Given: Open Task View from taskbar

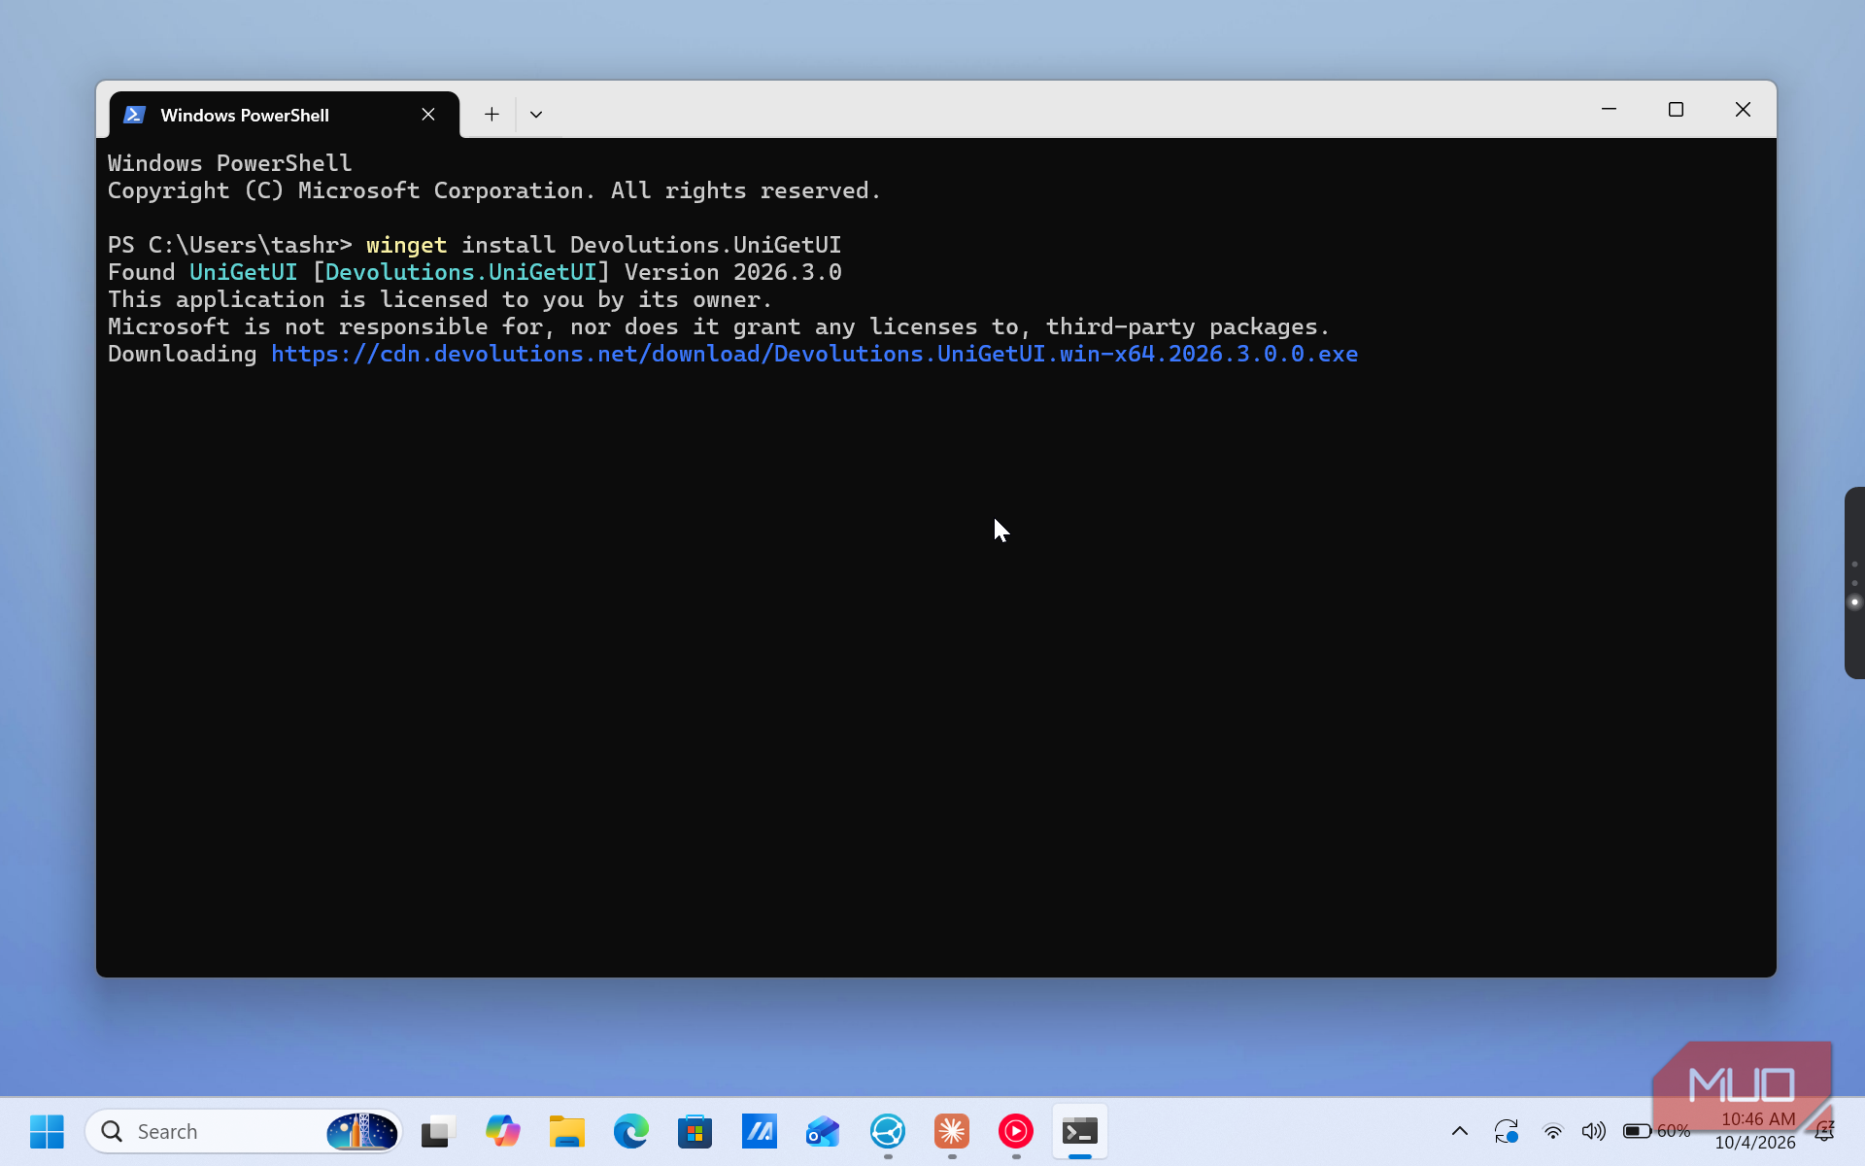Looking at the screenshot, I should [x=438, y=1131].
